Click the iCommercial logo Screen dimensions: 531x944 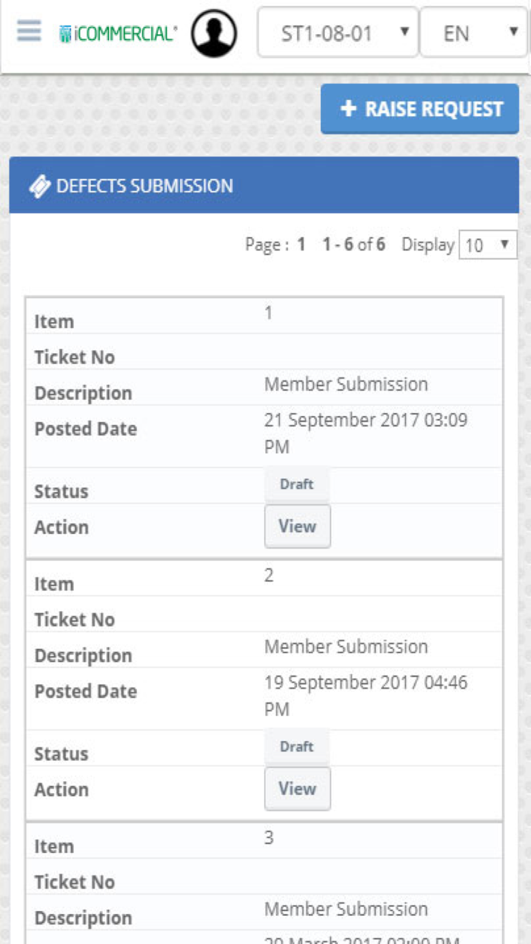pos(118,33)
